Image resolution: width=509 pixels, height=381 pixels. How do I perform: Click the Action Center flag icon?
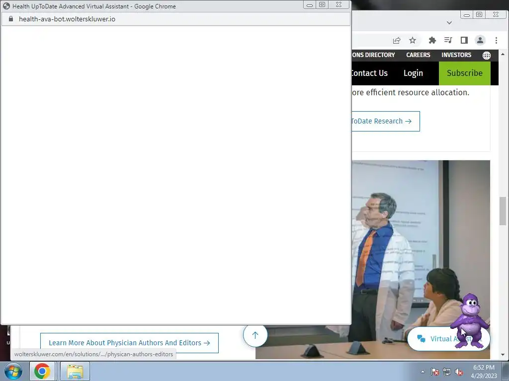click(x=434, y=372)
